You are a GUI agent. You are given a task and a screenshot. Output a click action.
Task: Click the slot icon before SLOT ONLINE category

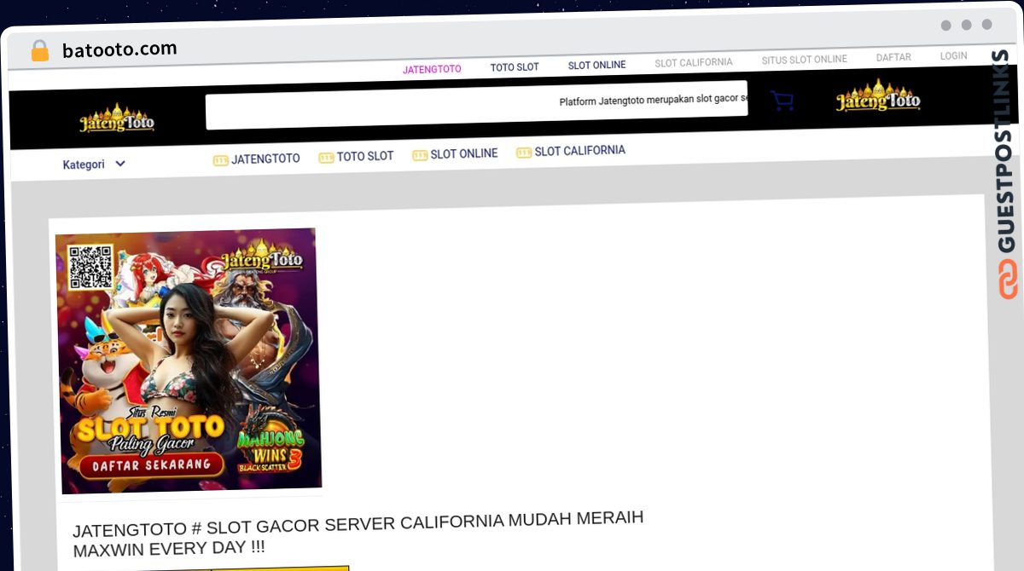coord(420,155)
